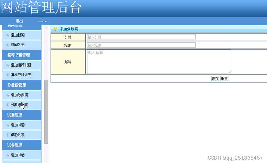
Task: Collapse the 推荐书籍管理 section header
Action: click(x=22, y=55)
